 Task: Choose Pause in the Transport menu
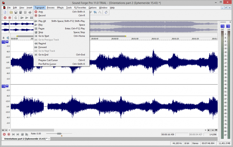41,28
